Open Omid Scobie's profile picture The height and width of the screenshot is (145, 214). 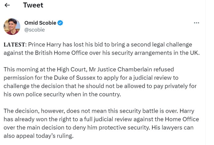pyautogui.click(x=12, y=26)
